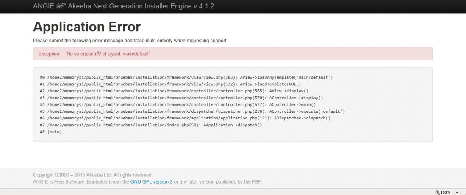Click trace line #8 {main}
Screen dimensions: 466x195
coord(51,132)
